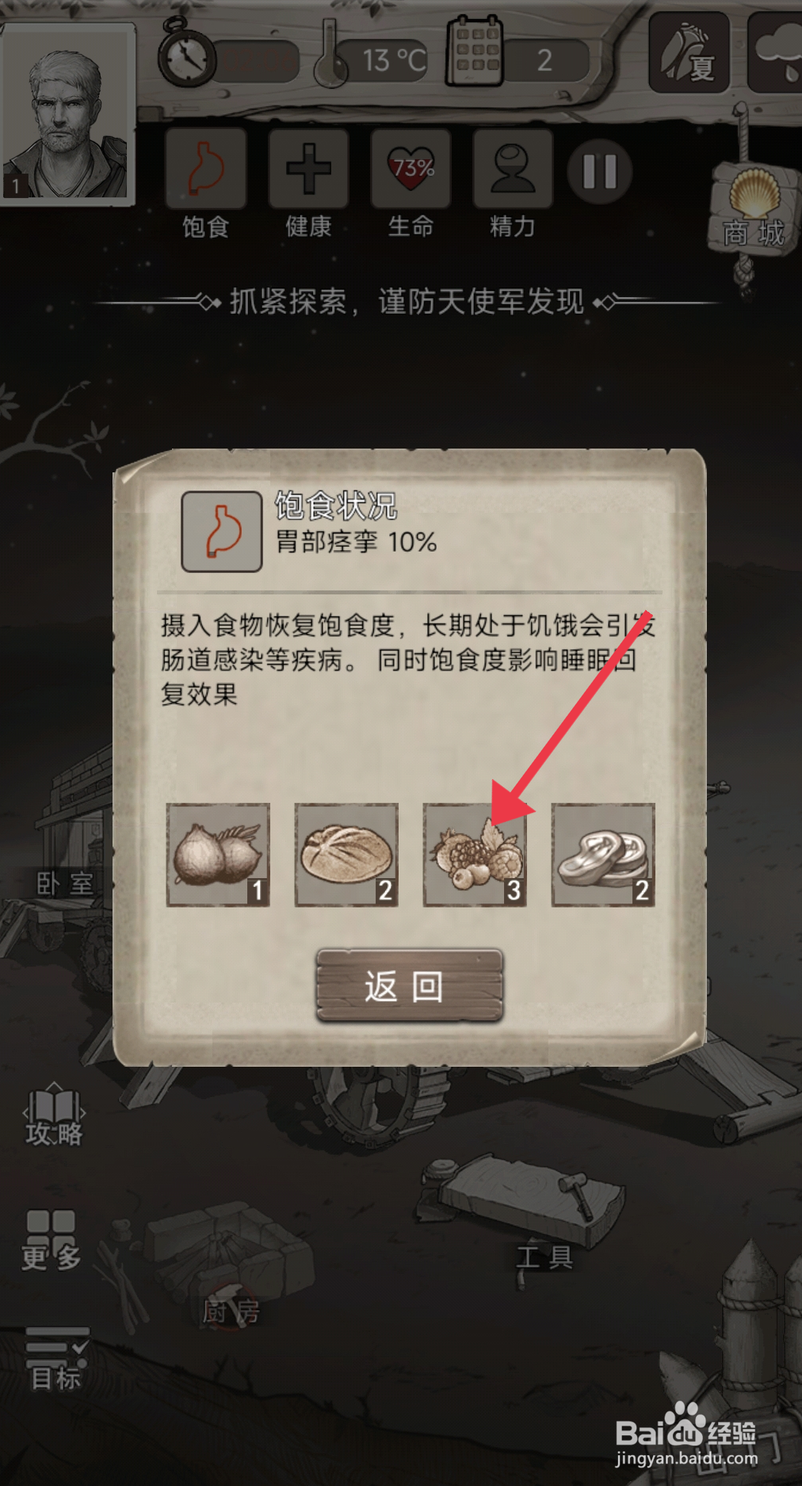Select the meat slices food item
The width and height of the screenshot is (802, 1486).
[x=603, y=854]
